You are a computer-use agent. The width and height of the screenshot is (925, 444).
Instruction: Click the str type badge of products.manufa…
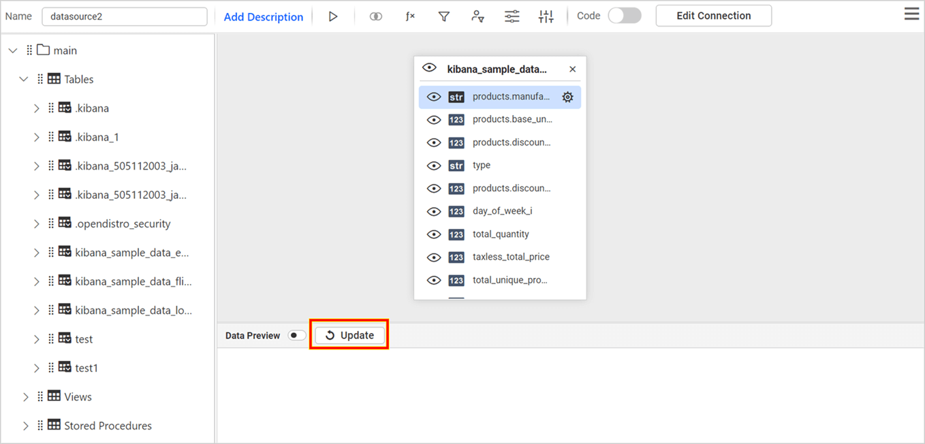coord(456,97)
